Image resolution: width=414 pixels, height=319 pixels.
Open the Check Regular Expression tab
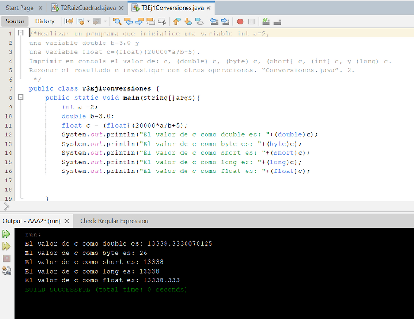(x=114, y=221)
